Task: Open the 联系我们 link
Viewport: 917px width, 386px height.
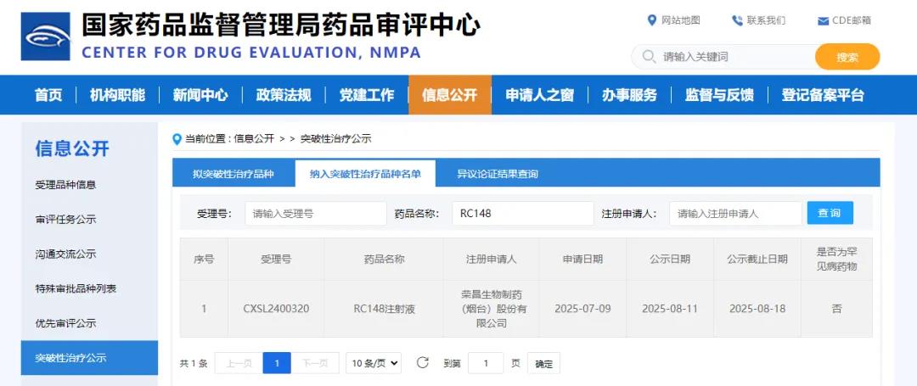Action: click(x=766, y=20)
